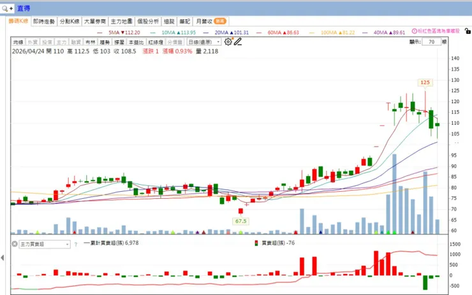
Task: Click the 買賣超(張) red-green legend icon
Action: point(256,243)
